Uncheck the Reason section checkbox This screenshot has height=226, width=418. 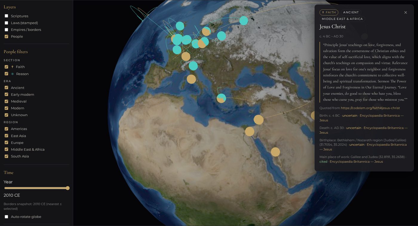[6, 74]
